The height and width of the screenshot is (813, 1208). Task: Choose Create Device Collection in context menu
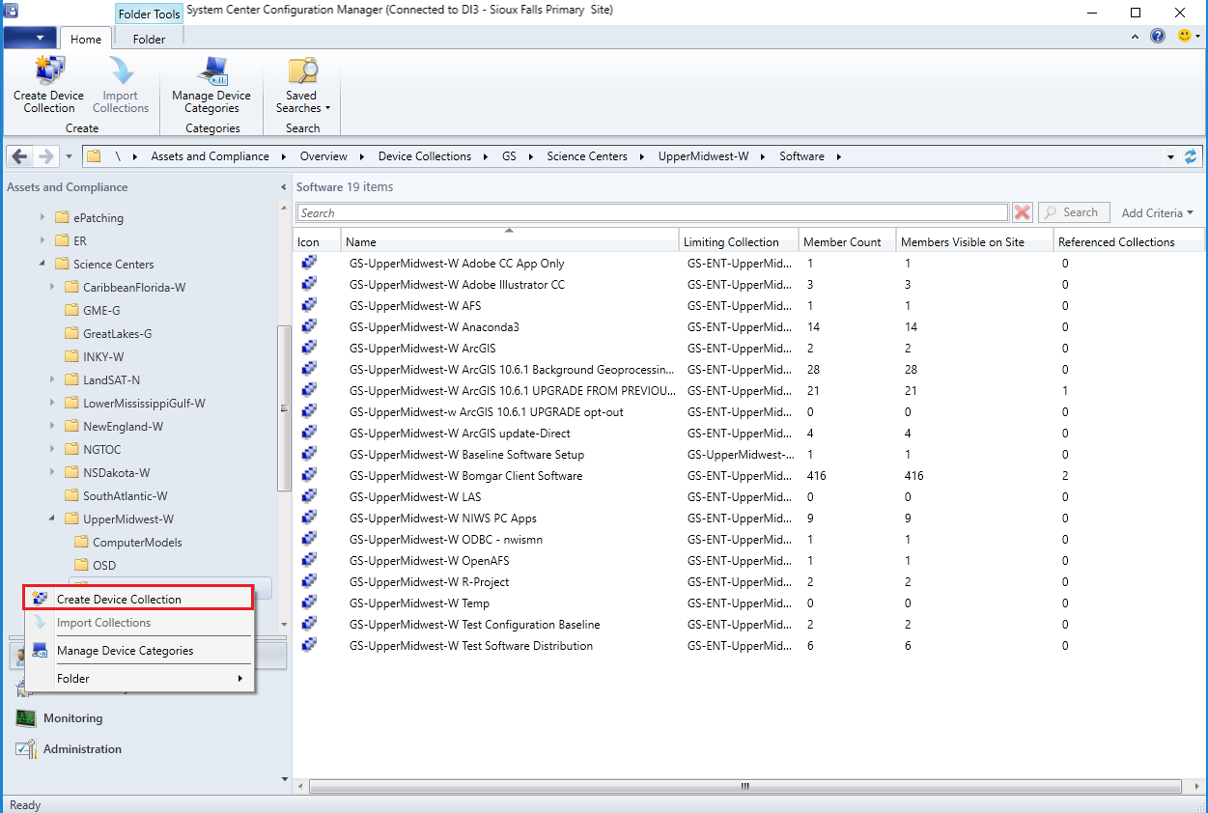(x=139, y=599)
